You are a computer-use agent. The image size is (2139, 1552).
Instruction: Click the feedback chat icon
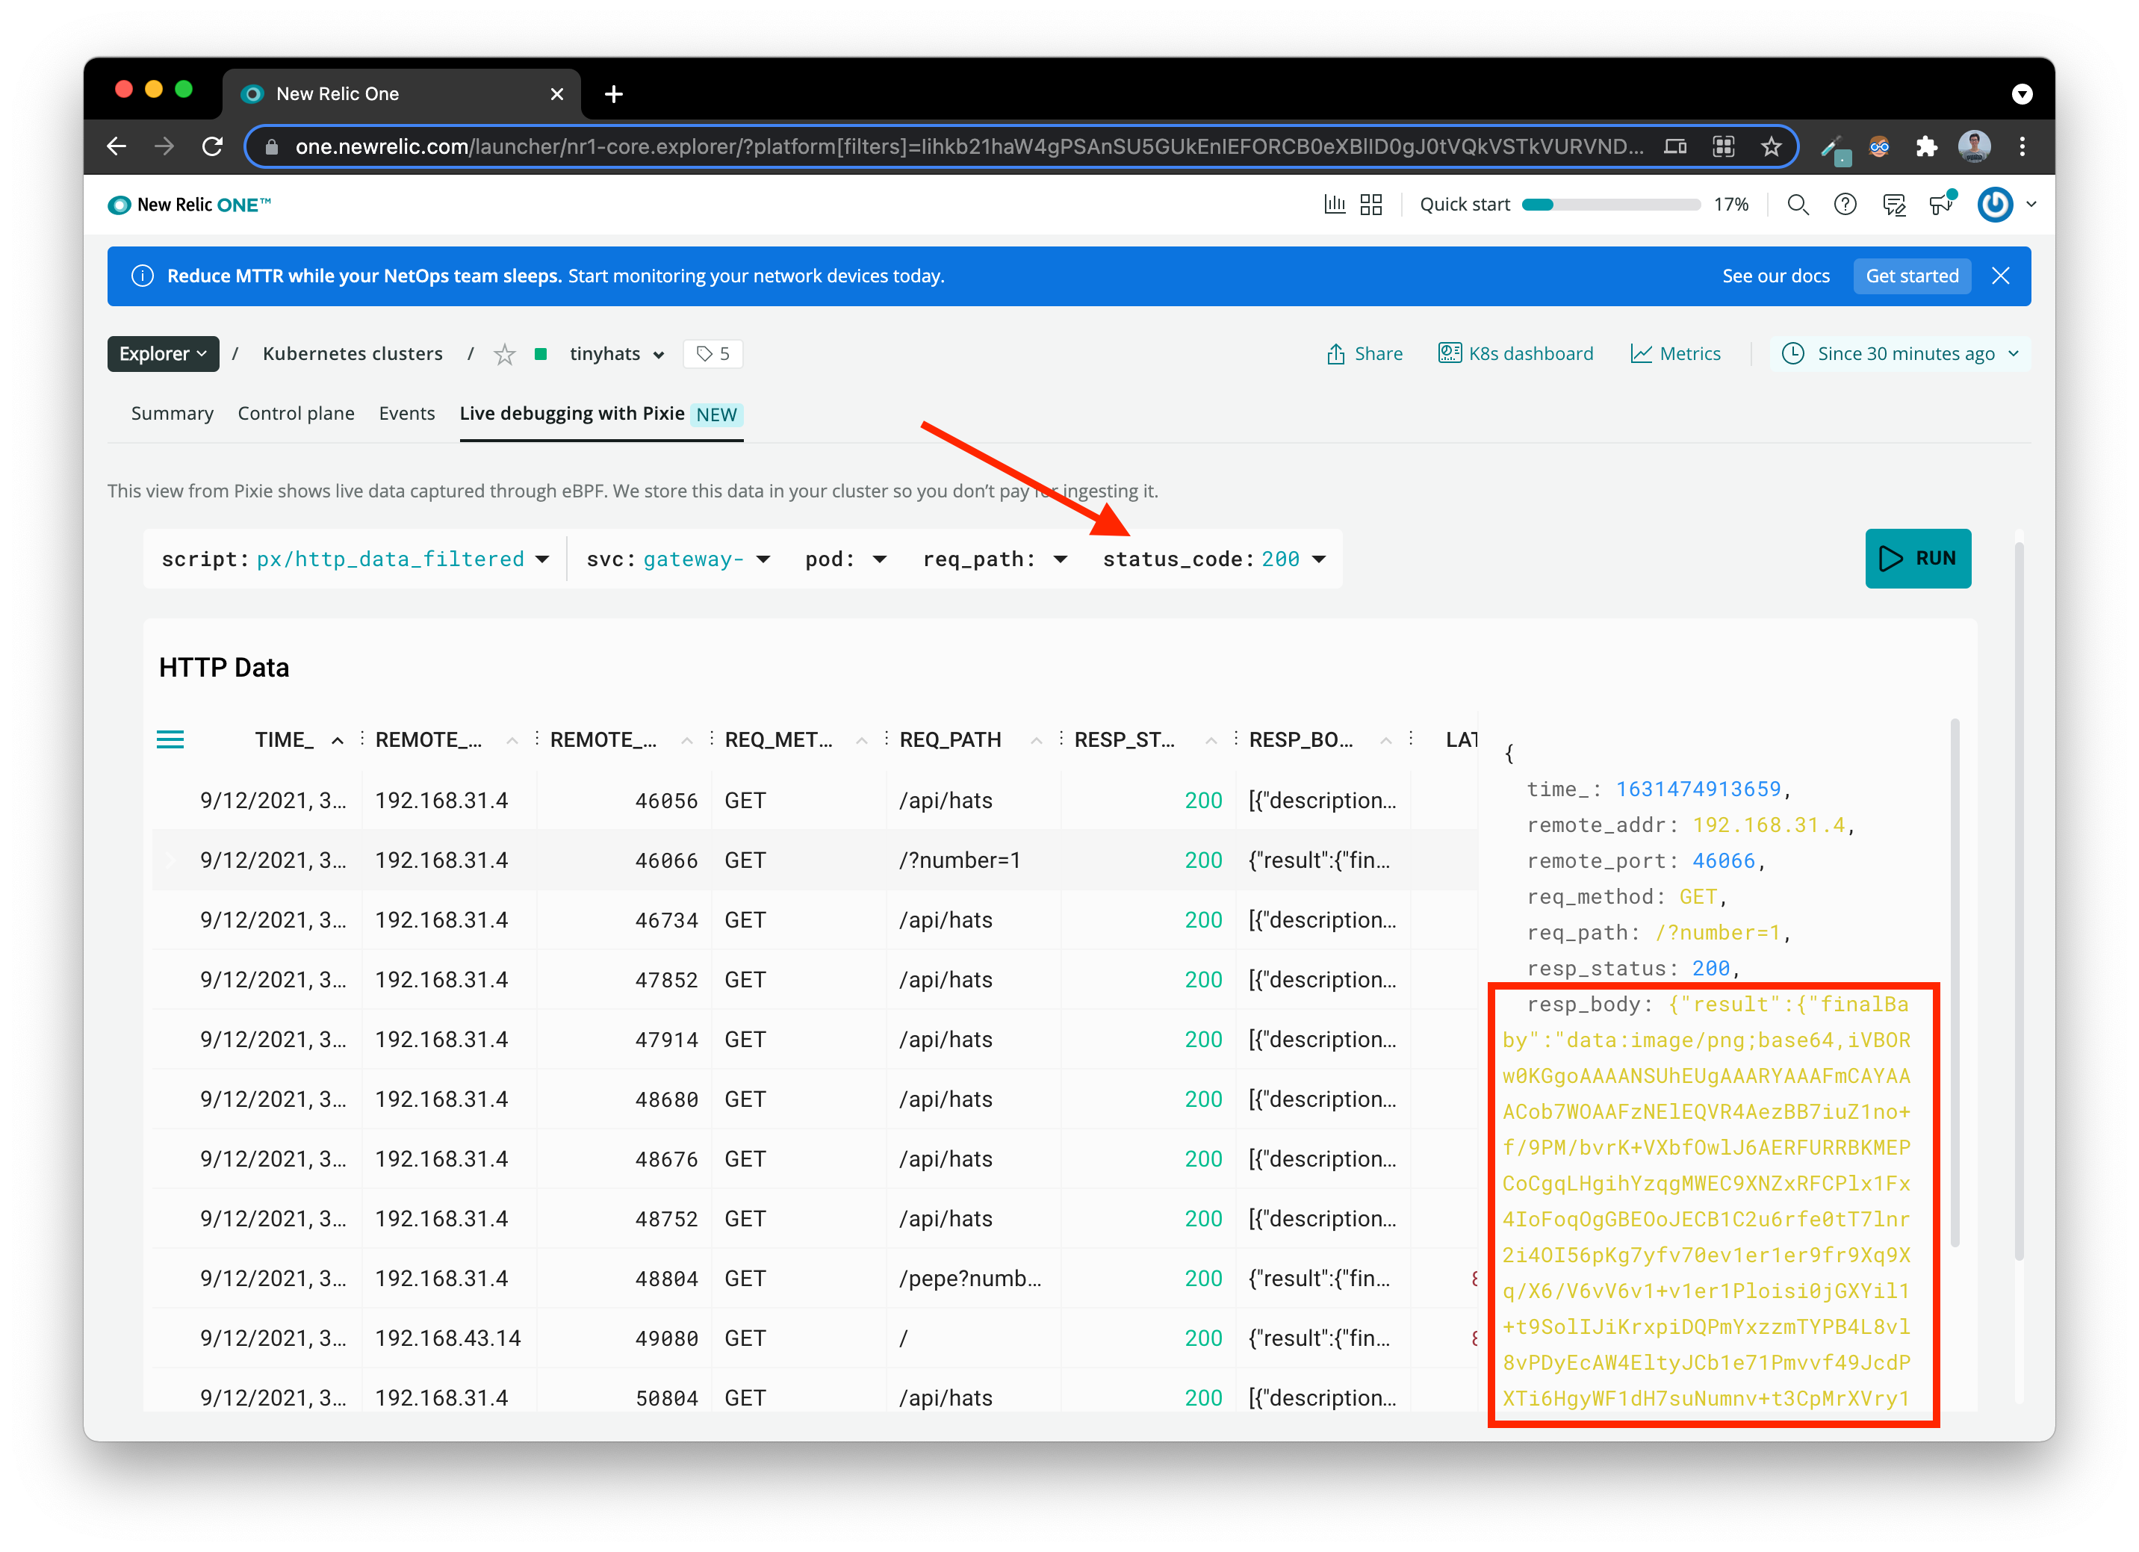1893,205
